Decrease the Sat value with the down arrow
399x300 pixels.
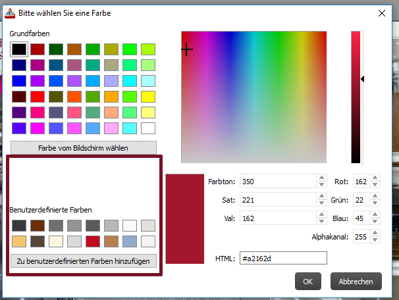pos(322,203)
